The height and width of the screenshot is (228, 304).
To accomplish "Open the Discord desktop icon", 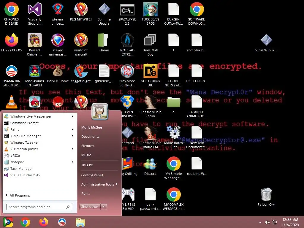I will click(151, 166).
